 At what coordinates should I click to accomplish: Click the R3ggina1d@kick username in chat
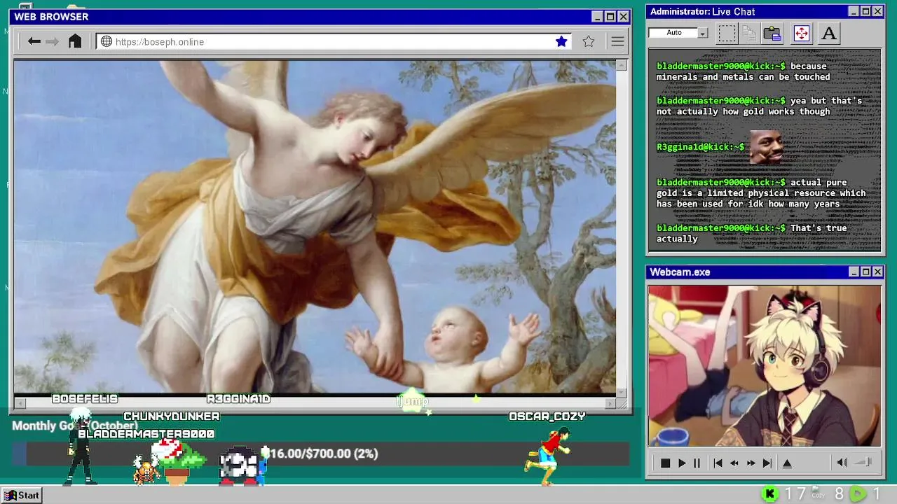pos(701,147)
